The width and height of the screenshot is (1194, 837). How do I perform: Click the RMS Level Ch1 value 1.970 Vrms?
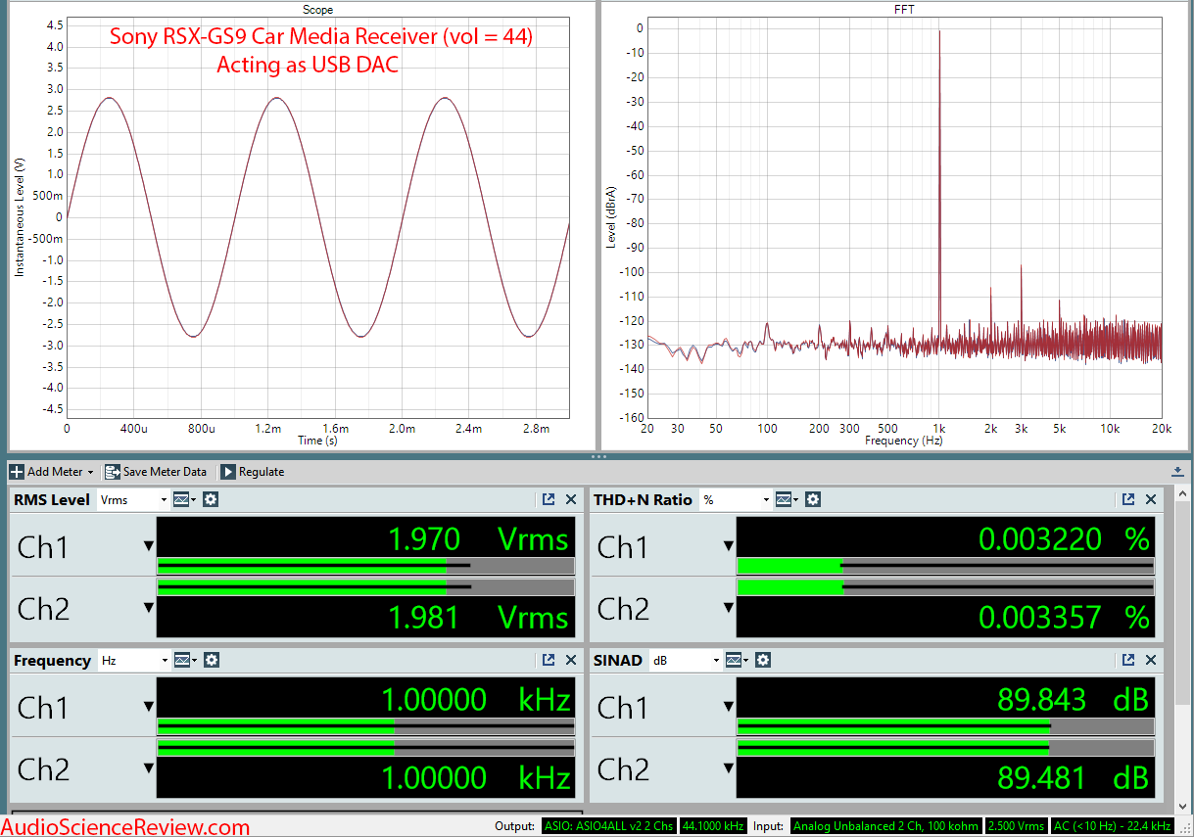coord(477,538)
